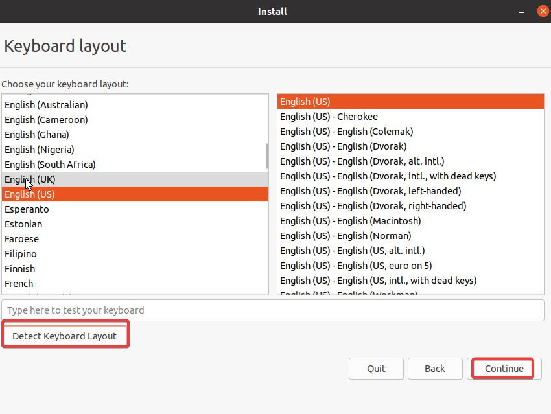Image resolution: width=551 pixels, height=414 pixels.
Task: Select English (Colemak) variant
Action: click(410, 132)
